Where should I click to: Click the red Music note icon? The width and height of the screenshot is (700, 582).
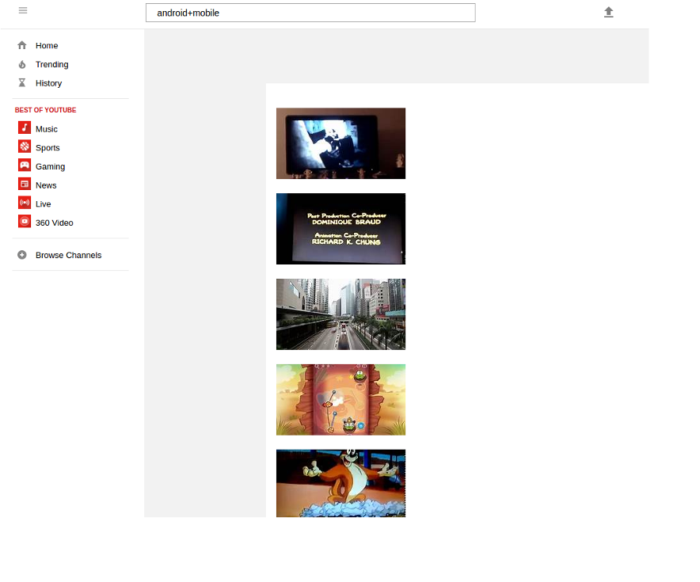pyautogui.click(x=25, y=127)
